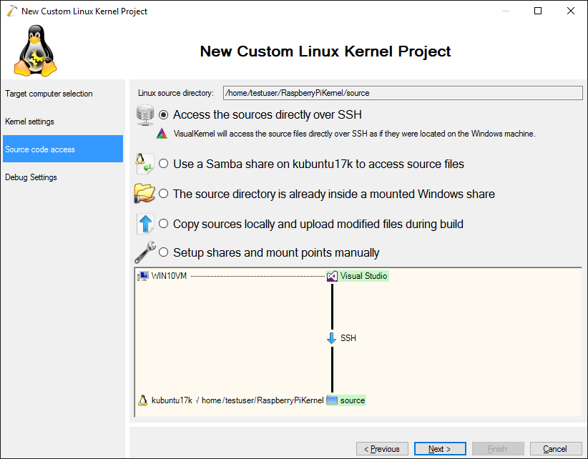The width and height of the screenshot is (588, 459).
Task: Select 'Copy sources locally and upload' radio
Action: 164,224
